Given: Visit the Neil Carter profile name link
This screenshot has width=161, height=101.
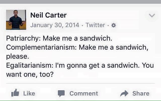Looking at the screenshot, I should click(48, 15).
